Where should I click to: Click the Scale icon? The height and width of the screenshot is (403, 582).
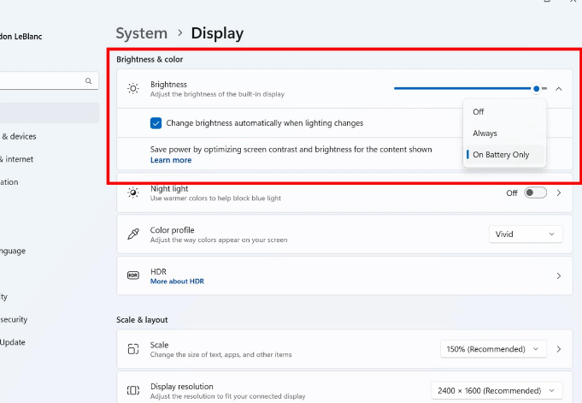pyautogui.click(x=132, y=349)
